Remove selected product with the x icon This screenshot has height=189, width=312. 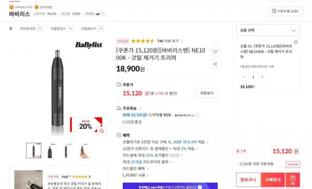(296, 42)
